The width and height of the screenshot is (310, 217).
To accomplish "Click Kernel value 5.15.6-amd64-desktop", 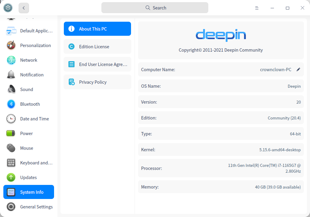I will coord(280,150).
